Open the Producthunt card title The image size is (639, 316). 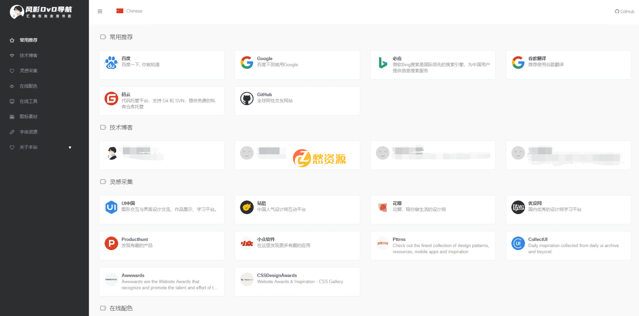(x=135, y=239)
